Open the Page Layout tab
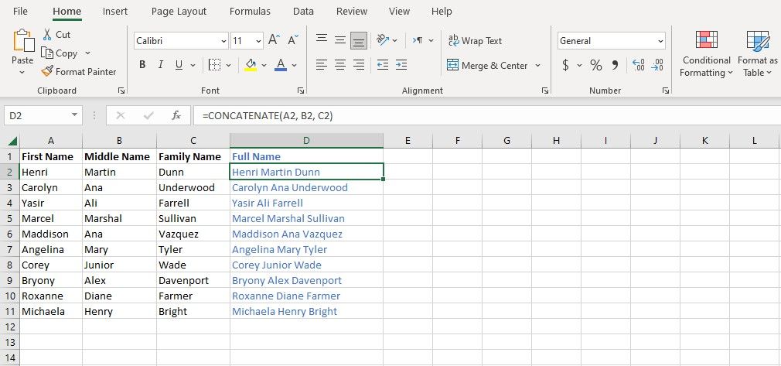Image resolution: width=781 pixels, height=366 pixels. (179, 12)
